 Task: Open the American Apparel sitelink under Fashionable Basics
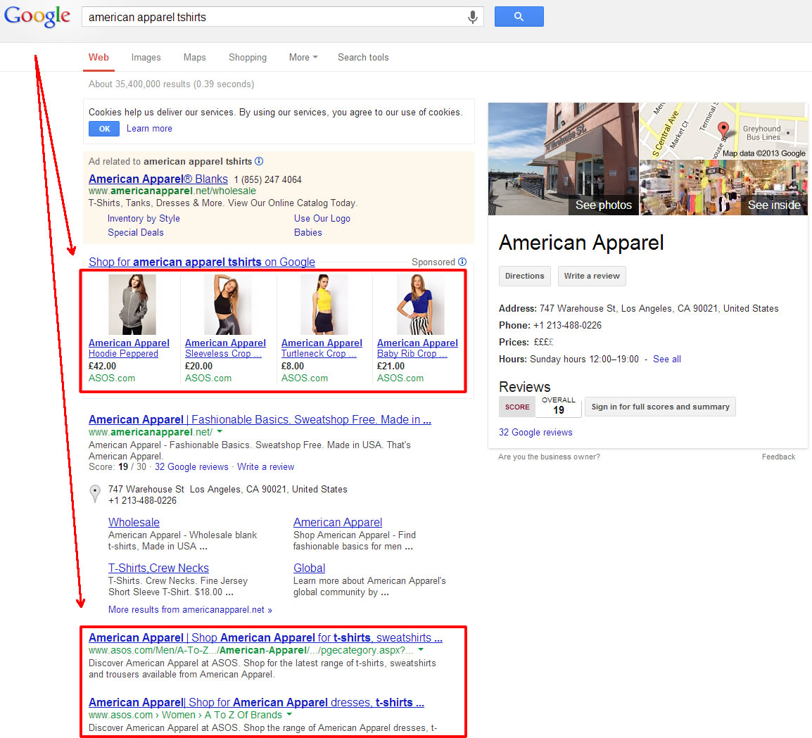click(x=338, y=522)
